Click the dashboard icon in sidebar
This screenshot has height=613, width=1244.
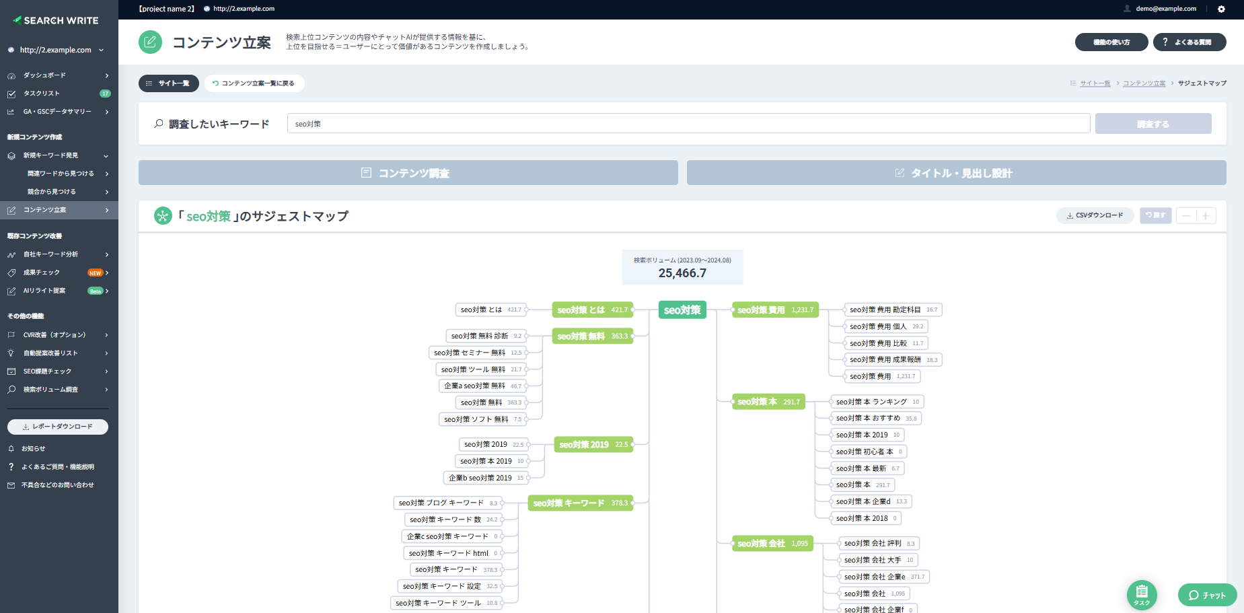tap(11, 75)
